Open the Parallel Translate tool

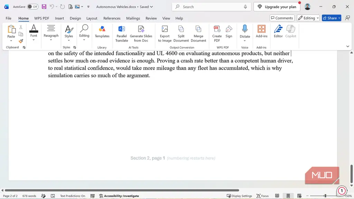click(122, 34)
